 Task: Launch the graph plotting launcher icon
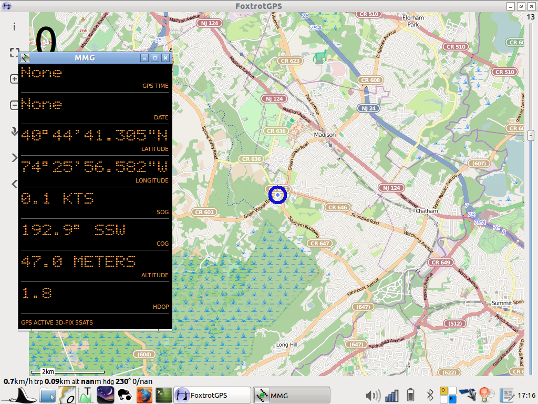[x=86, y=395]
